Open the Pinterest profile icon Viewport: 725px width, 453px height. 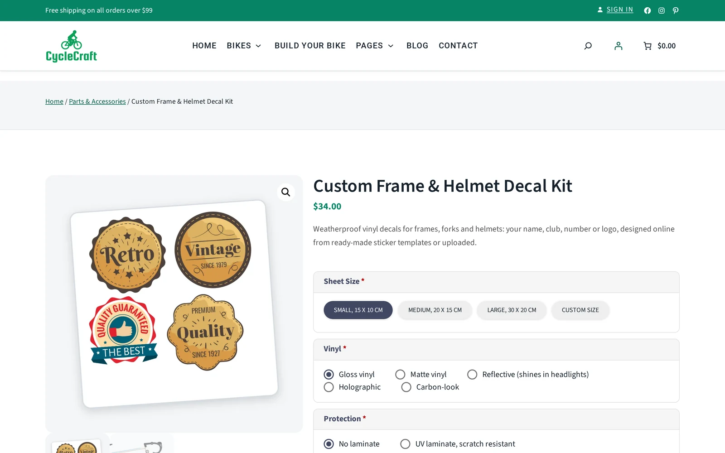coord(676,10)
